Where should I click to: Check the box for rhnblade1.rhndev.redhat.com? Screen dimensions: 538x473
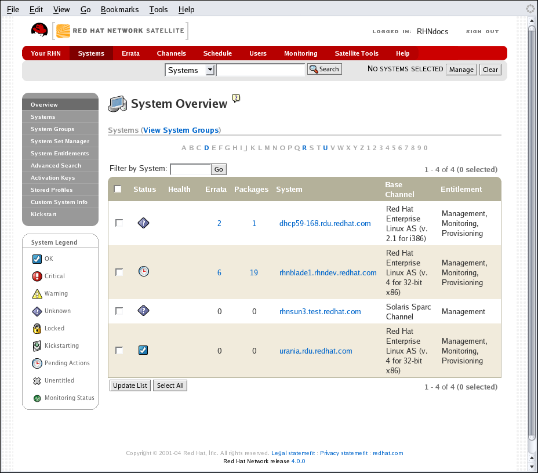pyautogui.click(x=119, y=272)
